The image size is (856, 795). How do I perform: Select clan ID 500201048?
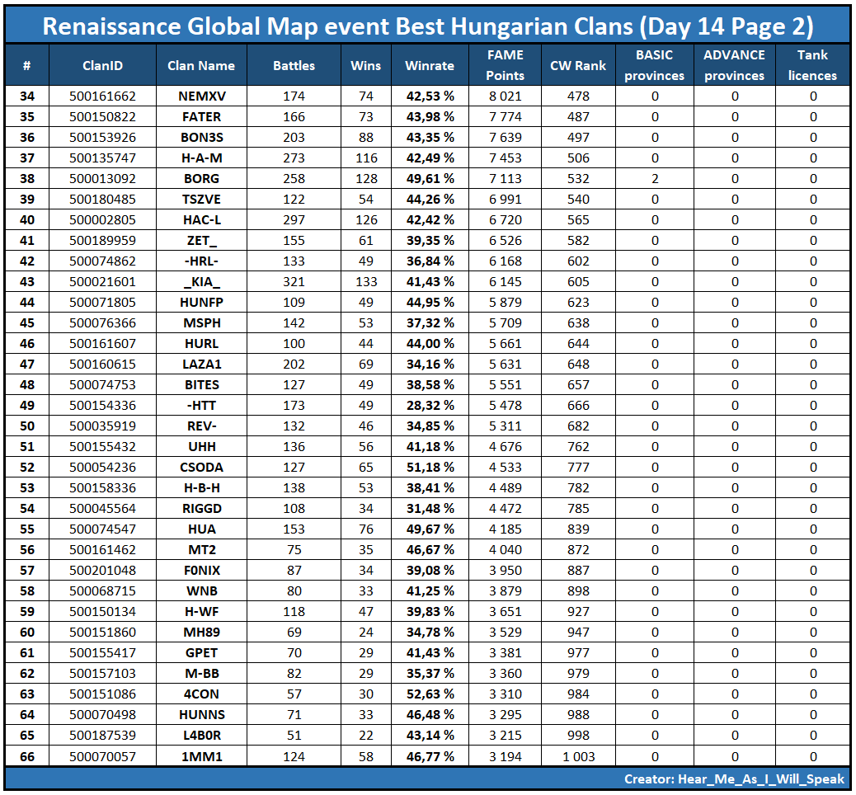[x=102, y=571]
